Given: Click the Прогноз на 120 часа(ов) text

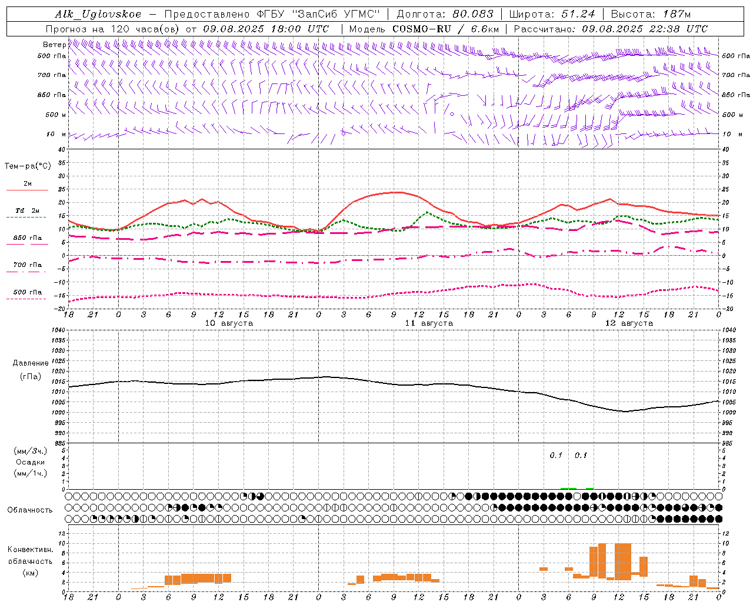Looking at the screenshot, I should click(113, 29).
